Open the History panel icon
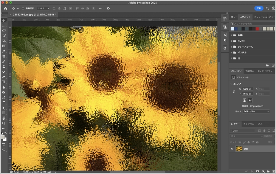 coord(225,19)
